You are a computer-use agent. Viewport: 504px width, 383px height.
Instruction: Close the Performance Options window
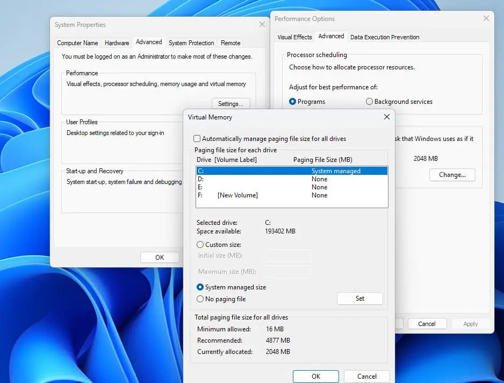(486, 19)
